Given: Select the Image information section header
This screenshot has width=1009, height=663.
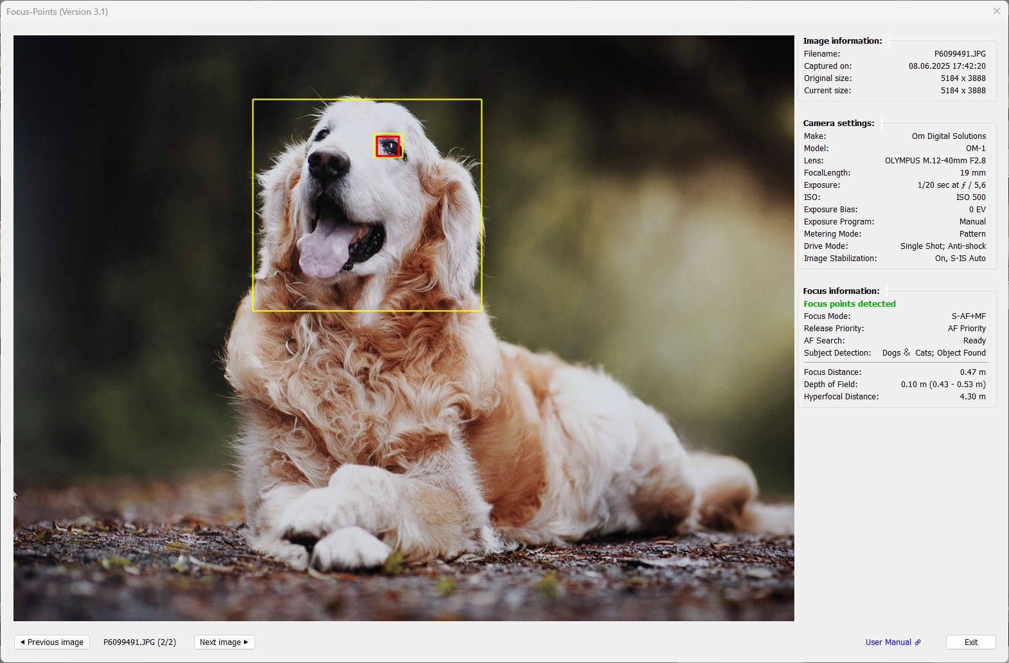Looking at the screenshot, I should coord(842,41).
